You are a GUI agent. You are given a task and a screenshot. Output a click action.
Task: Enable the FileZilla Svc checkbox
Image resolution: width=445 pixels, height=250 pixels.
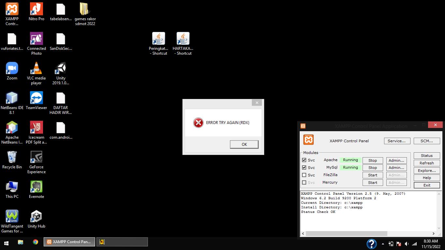coord(304,175)
